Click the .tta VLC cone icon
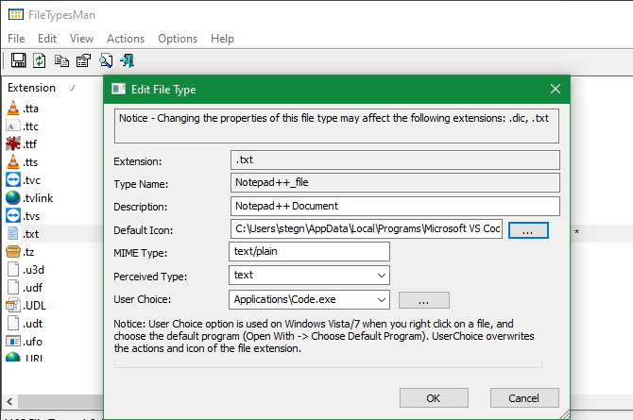Image resolution: width=633 pixels, height=420 pixels. [13, 108]
